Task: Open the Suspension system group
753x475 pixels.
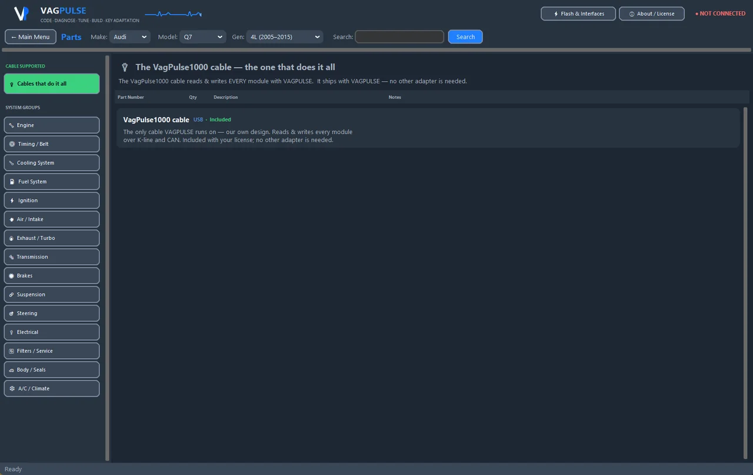Action: click(x=52, y=295)
